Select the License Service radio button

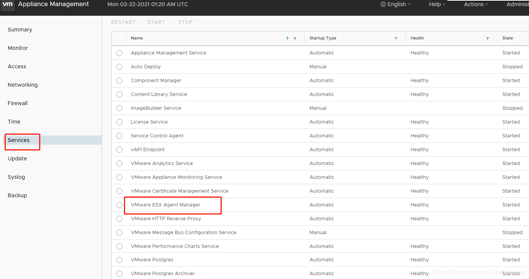pyautogui.click(x=119, y=122)
